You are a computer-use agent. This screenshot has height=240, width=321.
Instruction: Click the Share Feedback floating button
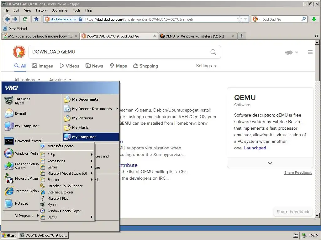[293, 212]
